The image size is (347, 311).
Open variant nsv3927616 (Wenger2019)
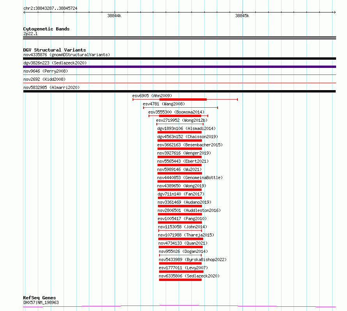click(x=184, y=153)
